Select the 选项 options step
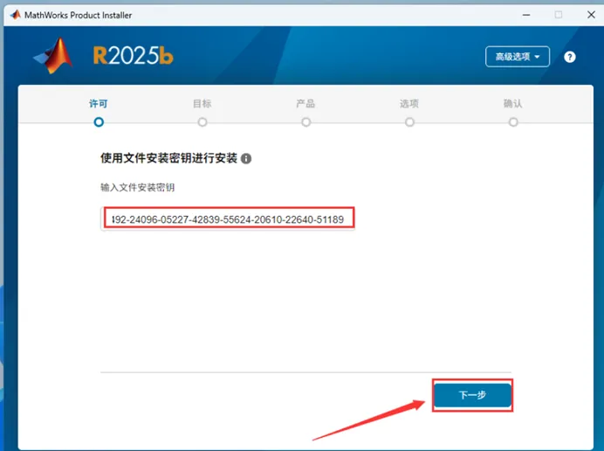This screenshot has height=451, width=604. coord(409,112)
